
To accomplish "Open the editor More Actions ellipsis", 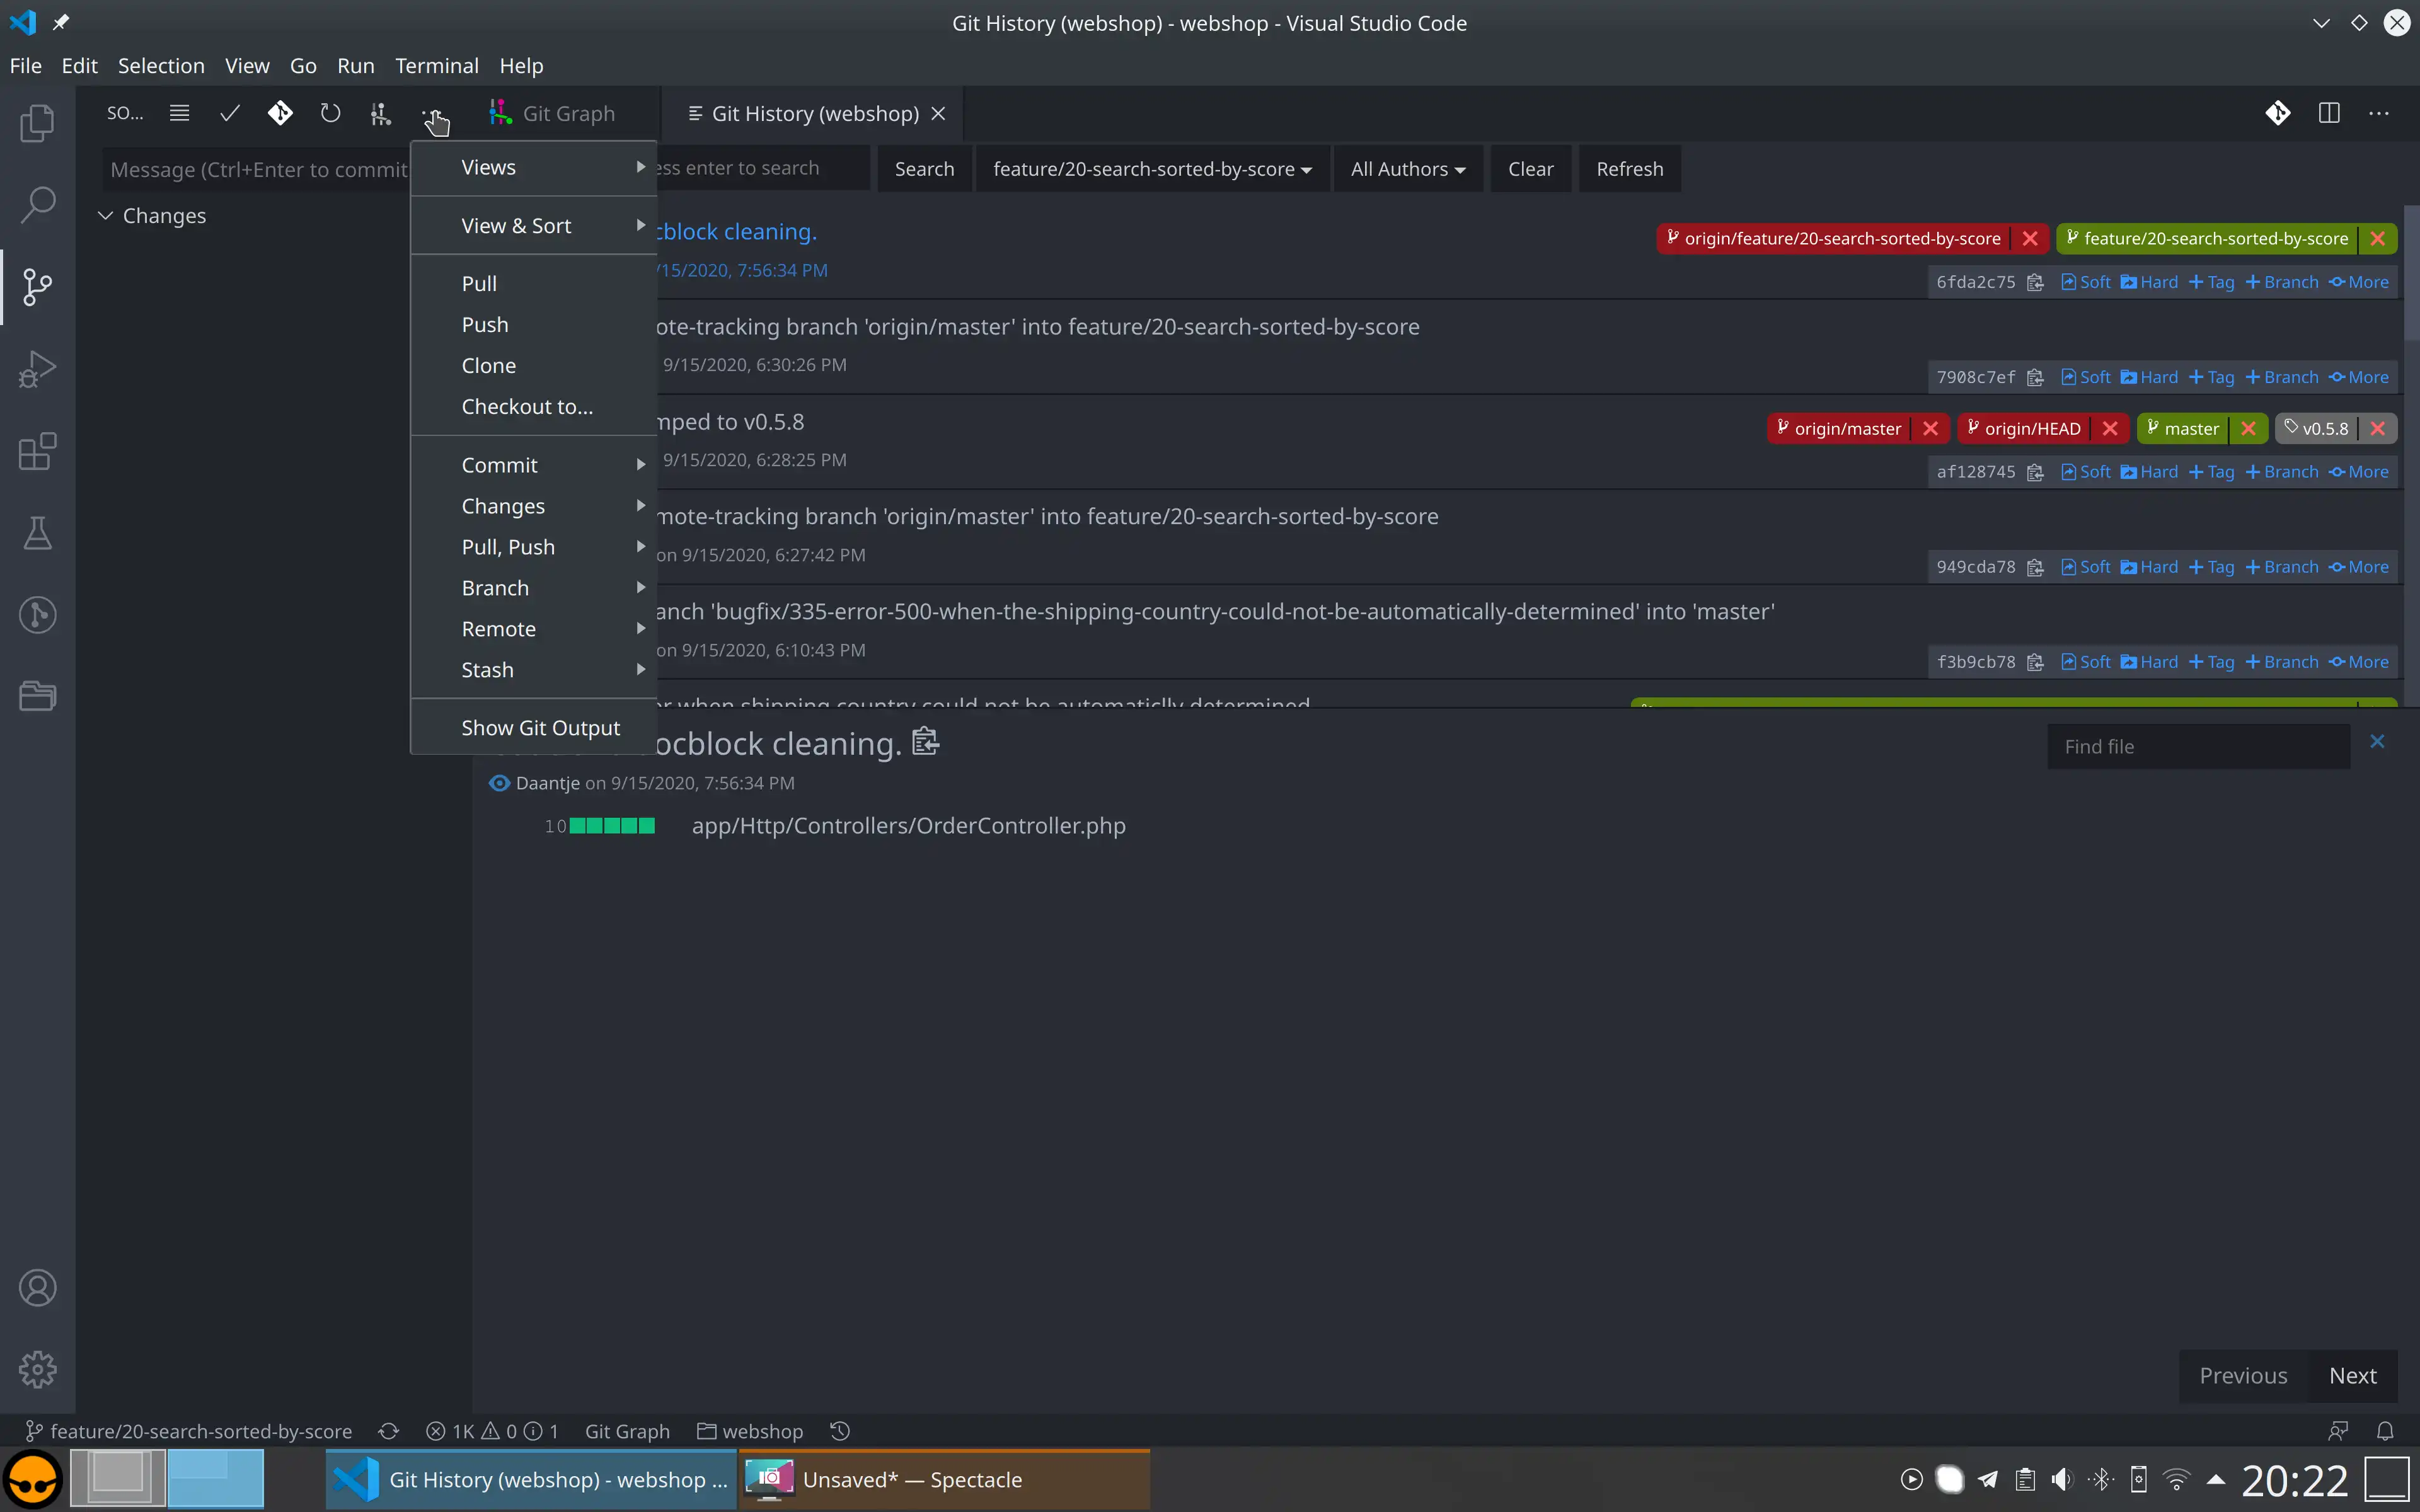I will click(2379, 113).
